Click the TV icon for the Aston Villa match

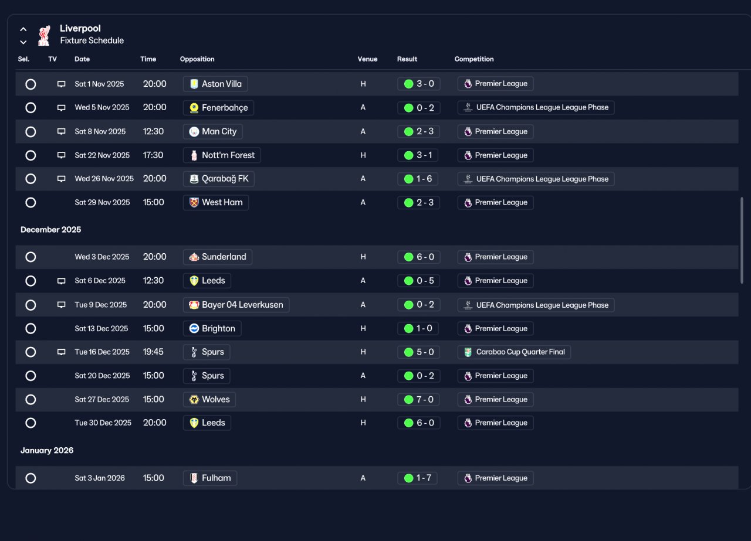pyautogui.click(x=61, y=84)
